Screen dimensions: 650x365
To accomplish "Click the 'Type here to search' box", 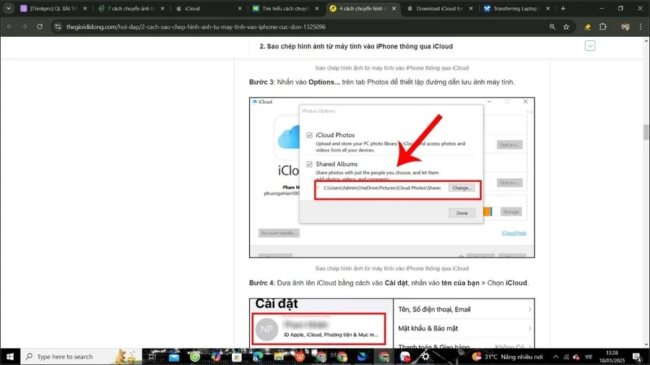I will point(81,356).
